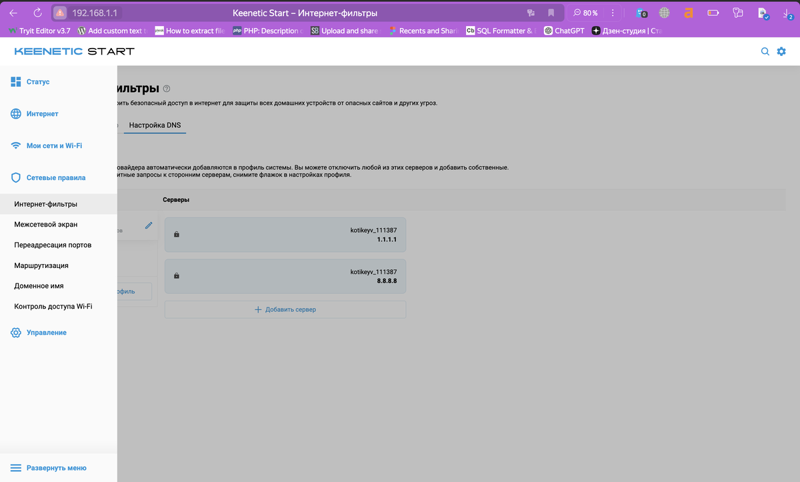Select Переадресация портов in sidebar

coord(58,245)
